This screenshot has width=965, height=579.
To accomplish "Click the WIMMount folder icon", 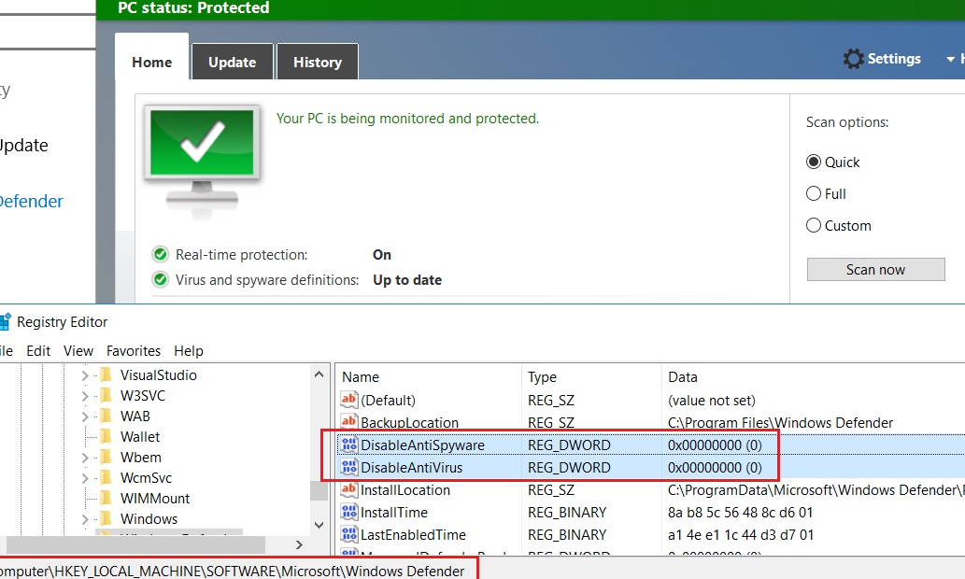I will click(x=106, y=498).
